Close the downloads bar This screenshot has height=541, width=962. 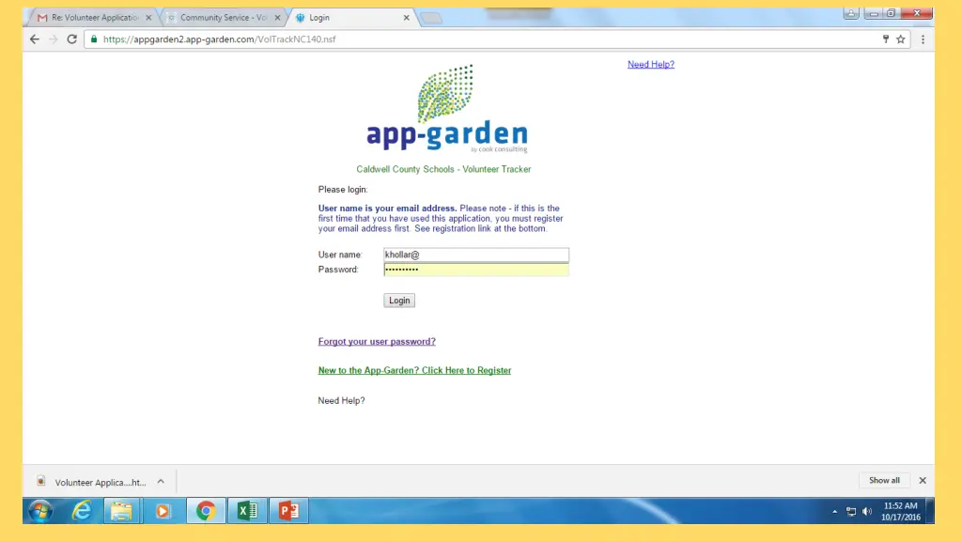pyautogui.click(x=923, y=480)
